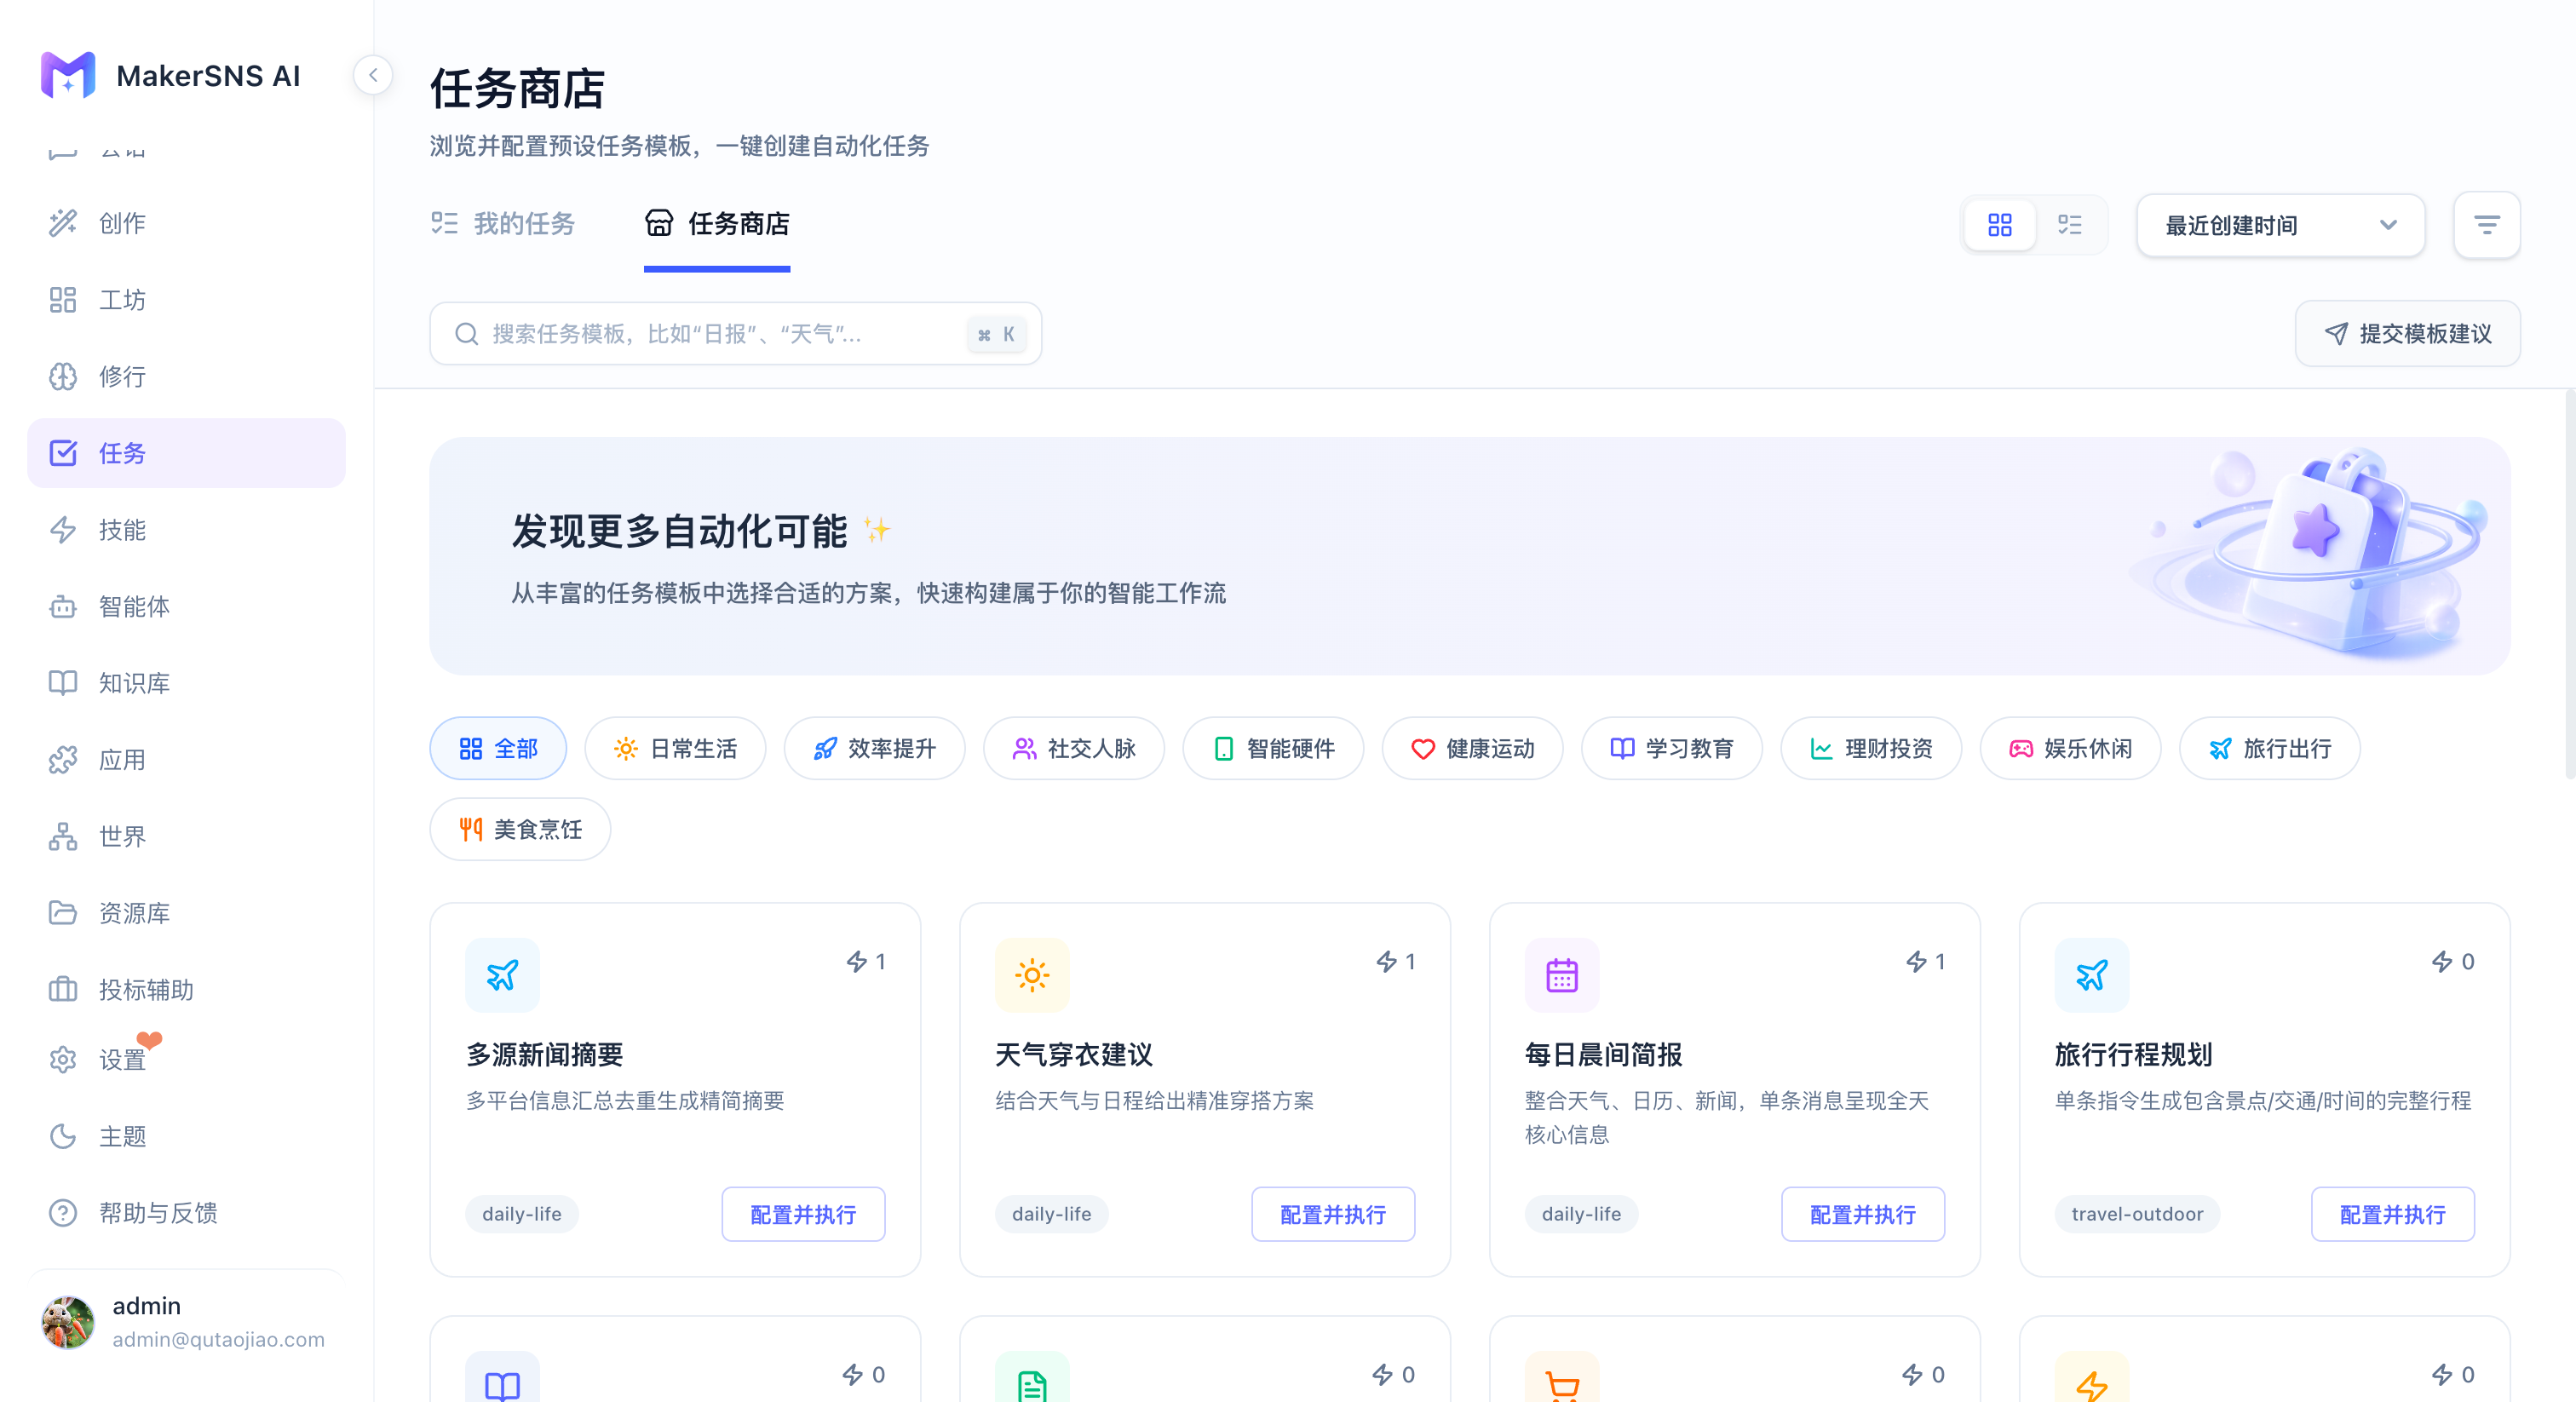The height and width of the screenshot is (1402, 2576).
Task: Filter by 旅行出行 category
Action: [x=2269, y=749]
